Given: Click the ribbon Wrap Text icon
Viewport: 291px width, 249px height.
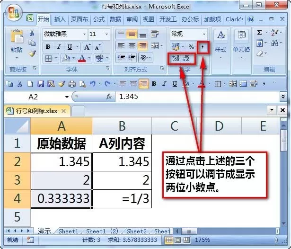Looking at the screenshot, I should point(155,34).
